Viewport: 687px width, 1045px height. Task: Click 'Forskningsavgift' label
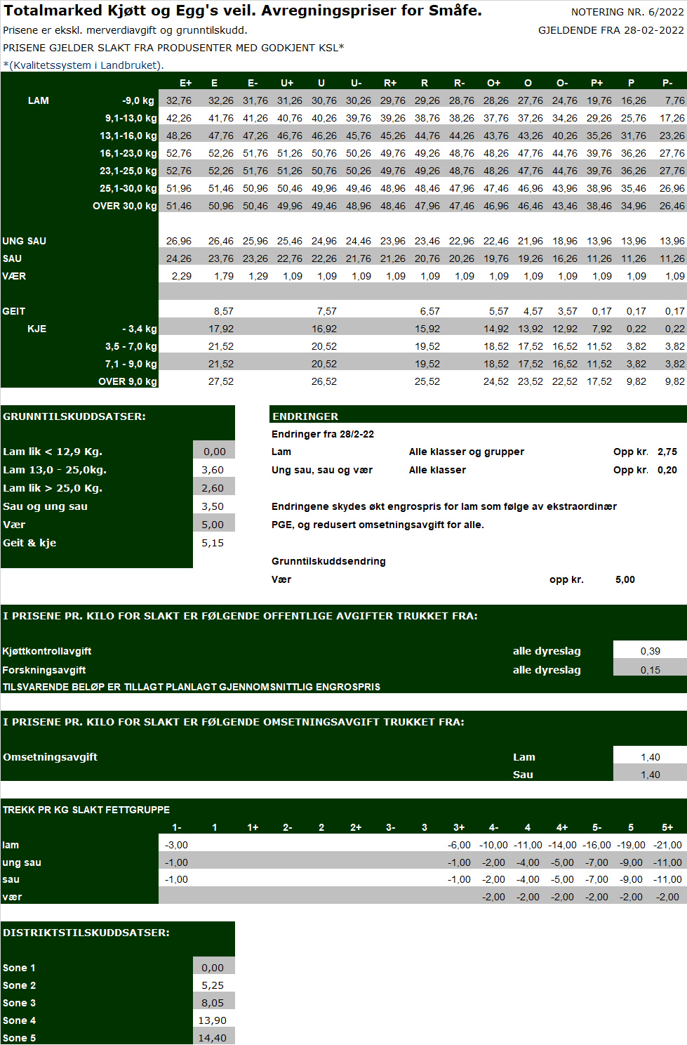tap(44, 670)
